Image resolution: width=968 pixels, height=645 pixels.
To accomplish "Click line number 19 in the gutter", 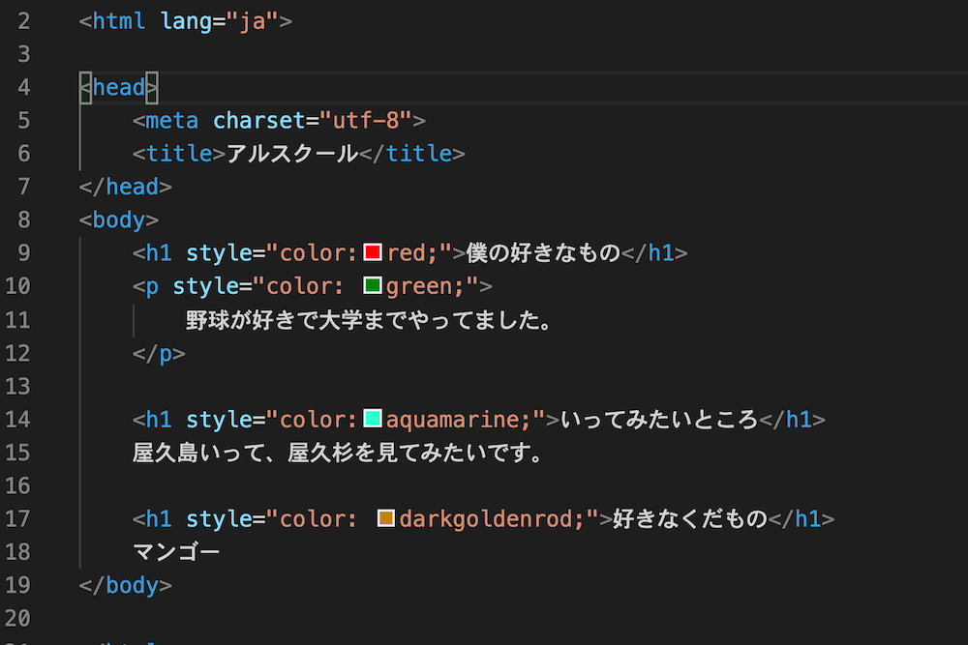I will tap(17, 585).
